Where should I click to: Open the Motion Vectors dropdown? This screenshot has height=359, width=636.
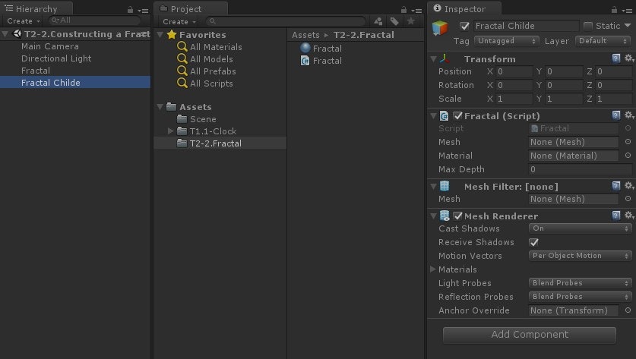[580, 256]
